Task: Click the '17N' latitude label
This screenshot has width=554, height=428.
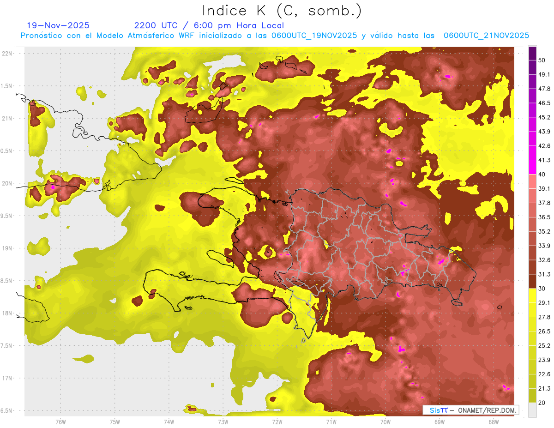Action: coord(8,378)
